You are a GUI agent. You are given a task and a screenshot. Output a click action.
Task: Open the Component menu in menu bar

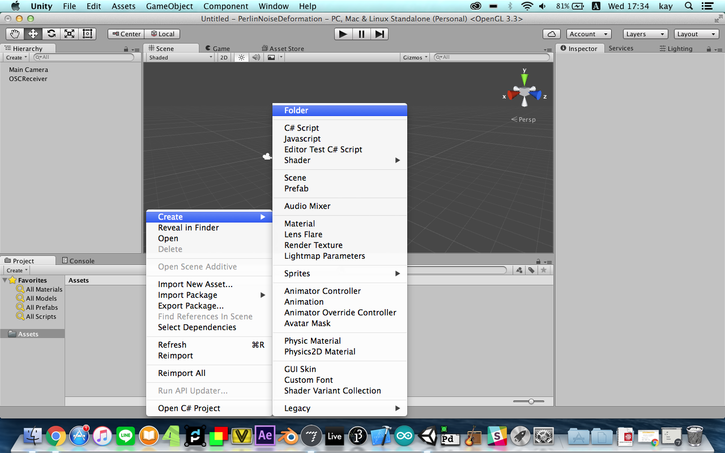pyautogui.click(x=225, y=6)
